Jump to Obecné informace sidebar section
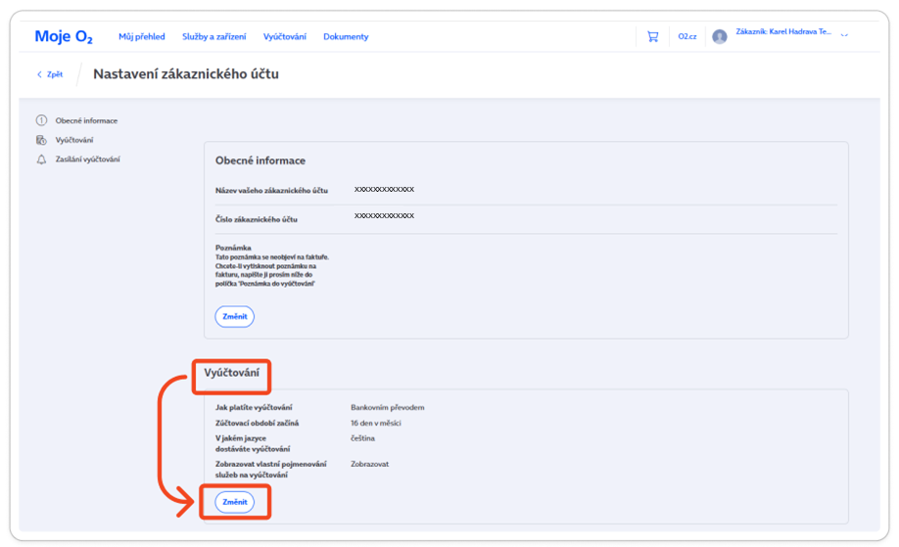Image resolution: width=899 pixels, height=547 pixels. (86, 120)
